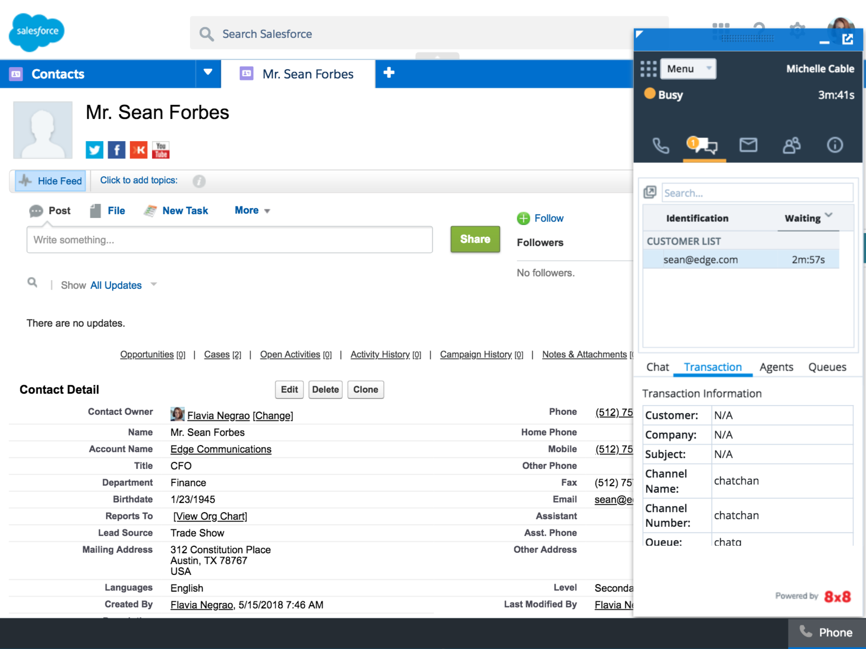Click the Mobile (512) number link
Image resolution: width=866 pixels, height=649 pixels.
[x=614, y=449]
